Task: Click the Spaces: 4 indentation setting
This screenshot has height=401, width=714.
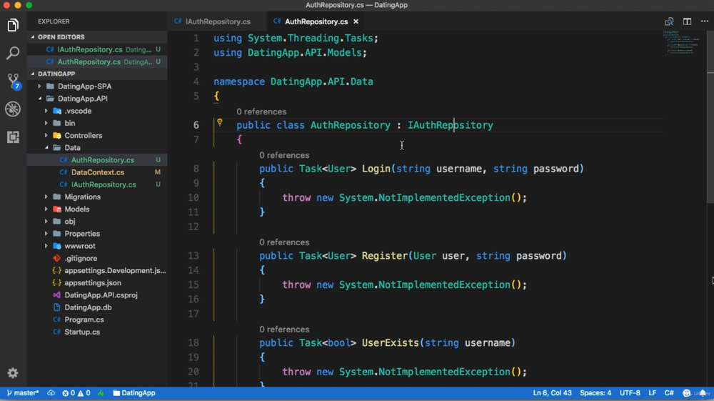Action: point(595,393)
